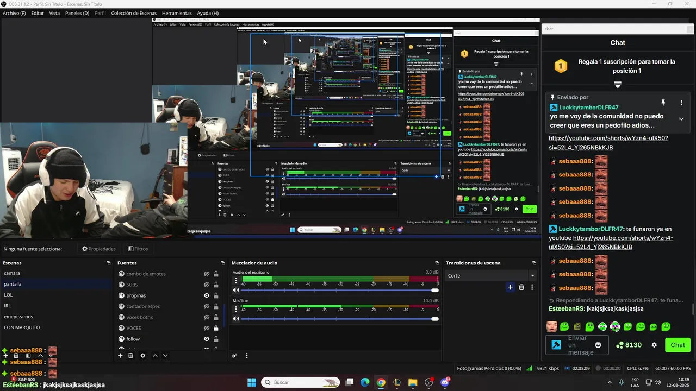Show the SUBS source
This screenshot has height=391, width=696.
[x=207, y=285]
